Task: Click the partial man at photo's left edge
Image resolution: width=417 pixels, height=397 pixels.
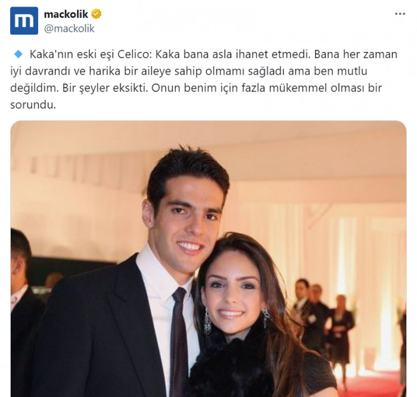Action: (23, 306)
